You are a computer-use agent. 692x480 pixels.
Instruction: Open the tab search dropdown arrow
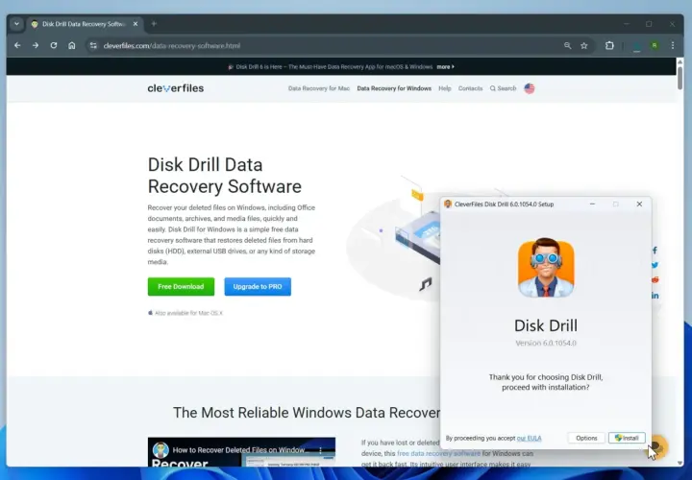point(16,24)
